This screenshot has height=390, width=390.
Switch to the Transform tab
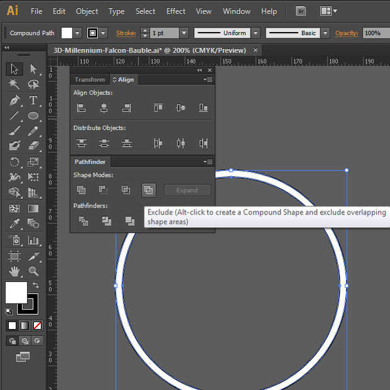[x=89, y=80]
